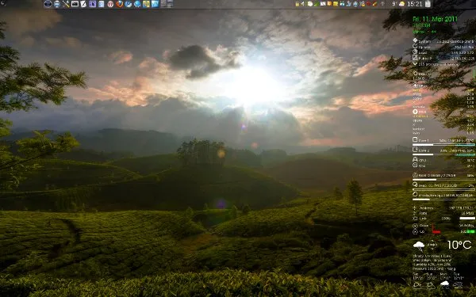Open the yellow-blue panel launcher
Screen dimensions: 476x297
pos(146,4)
